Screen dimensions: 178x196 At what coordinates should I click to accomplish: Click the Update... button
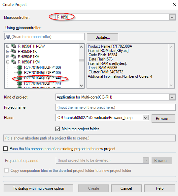tap(103, 37)
